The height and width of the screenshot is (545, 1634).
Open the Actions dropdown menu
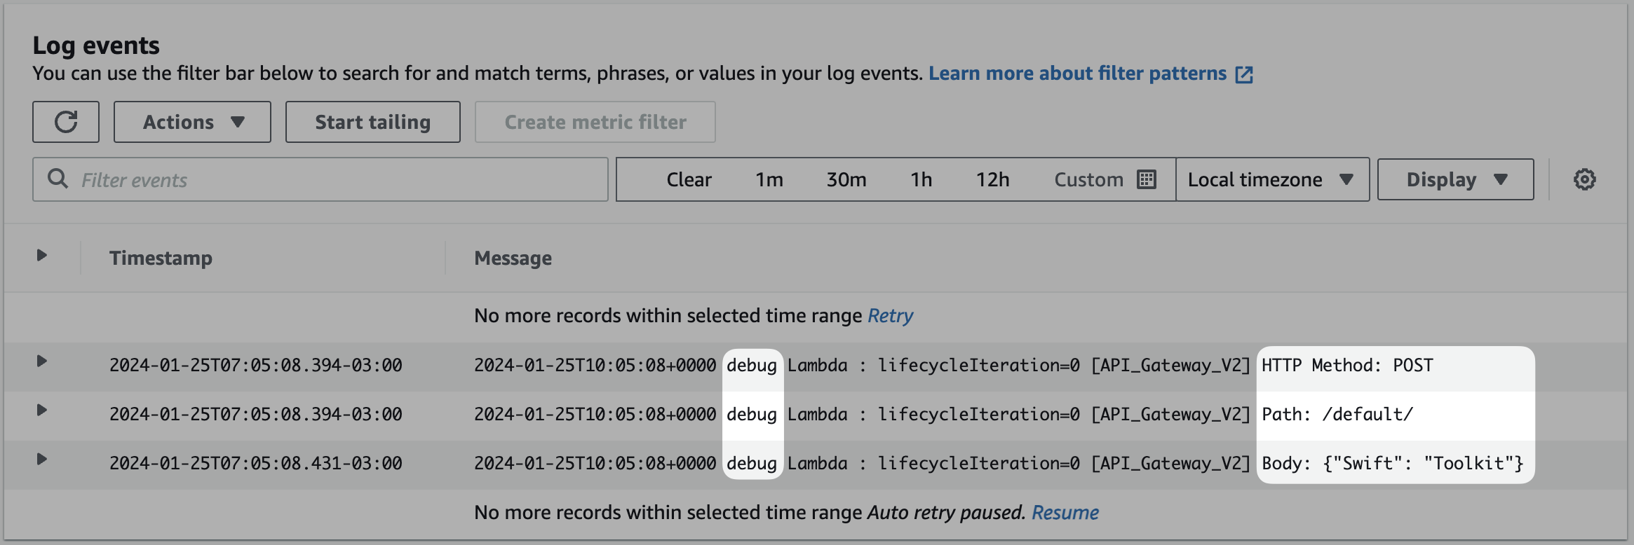click(x=192, y=122)
